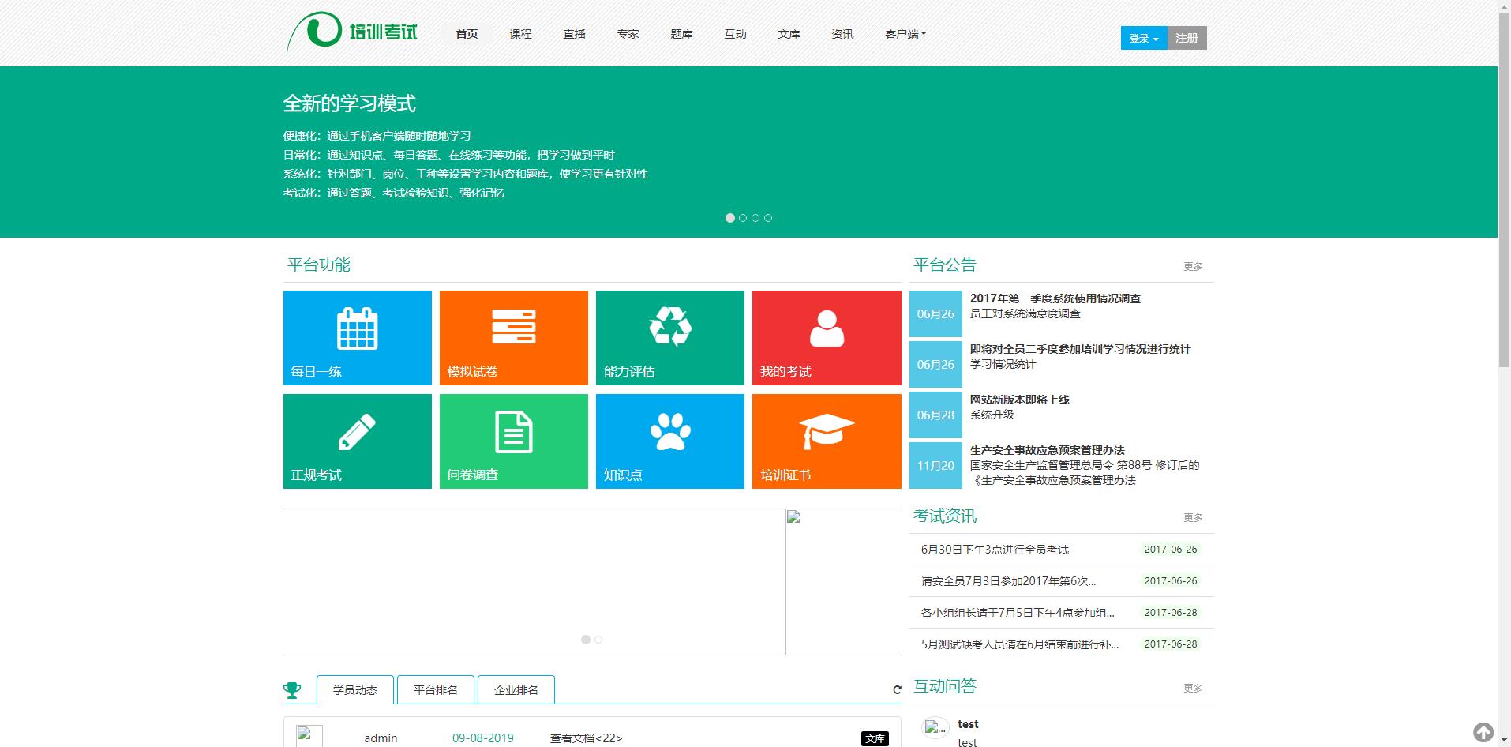1511x747 pixels.
Task: Open announcement 生产安全事故应急预案管理办法
Action: click(x=1047, y=450)
